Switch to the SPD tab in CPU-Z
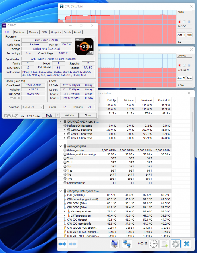 click(45, 32)
